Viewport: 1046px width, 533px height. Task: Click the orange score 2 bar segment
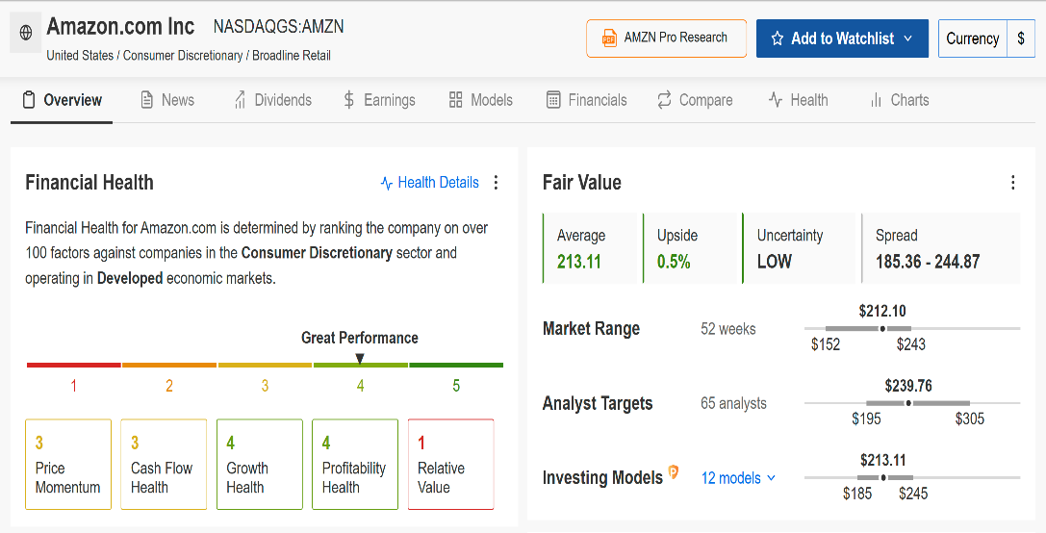tap(169, 365)
